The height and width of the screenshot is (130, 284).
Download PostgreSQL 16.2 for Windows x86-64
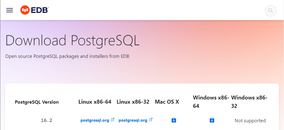pos(212,120)
